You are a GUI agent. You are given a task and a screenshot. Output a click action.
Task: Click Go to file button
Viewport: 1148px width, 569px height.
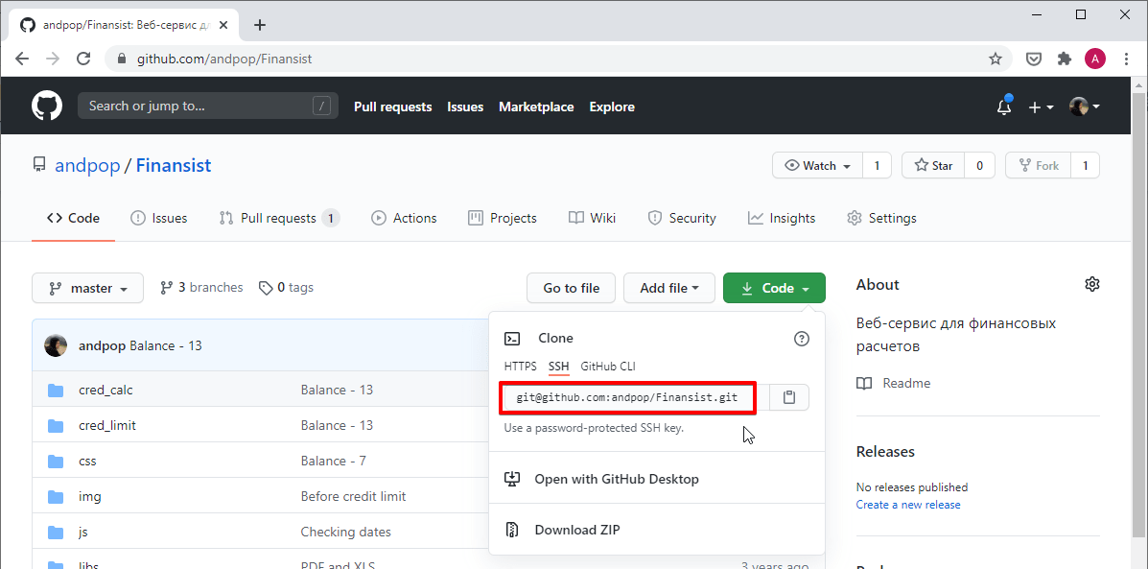571,288
